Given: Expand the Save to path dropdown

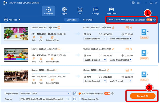Looking at the screenshot, I should pyautogui.click(x=68, y=99).
